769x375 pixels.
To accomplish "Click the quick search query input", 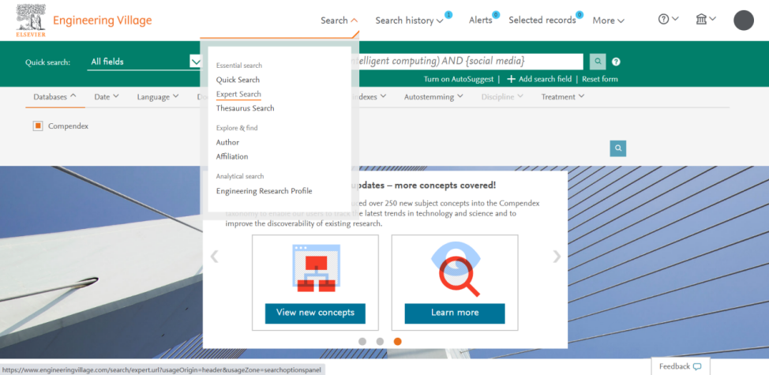I will coord(466,62).
